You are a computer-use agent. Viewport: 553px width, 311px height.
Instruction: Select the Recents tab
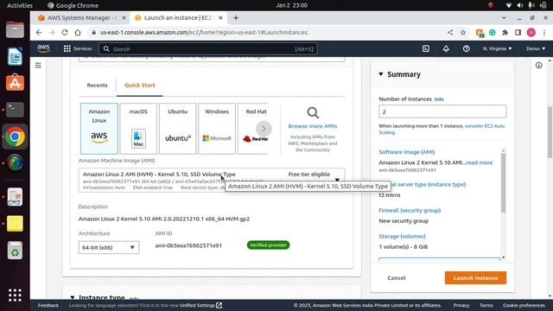[97, 86]
